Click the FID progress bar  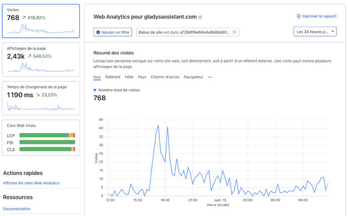coord(47,142)
